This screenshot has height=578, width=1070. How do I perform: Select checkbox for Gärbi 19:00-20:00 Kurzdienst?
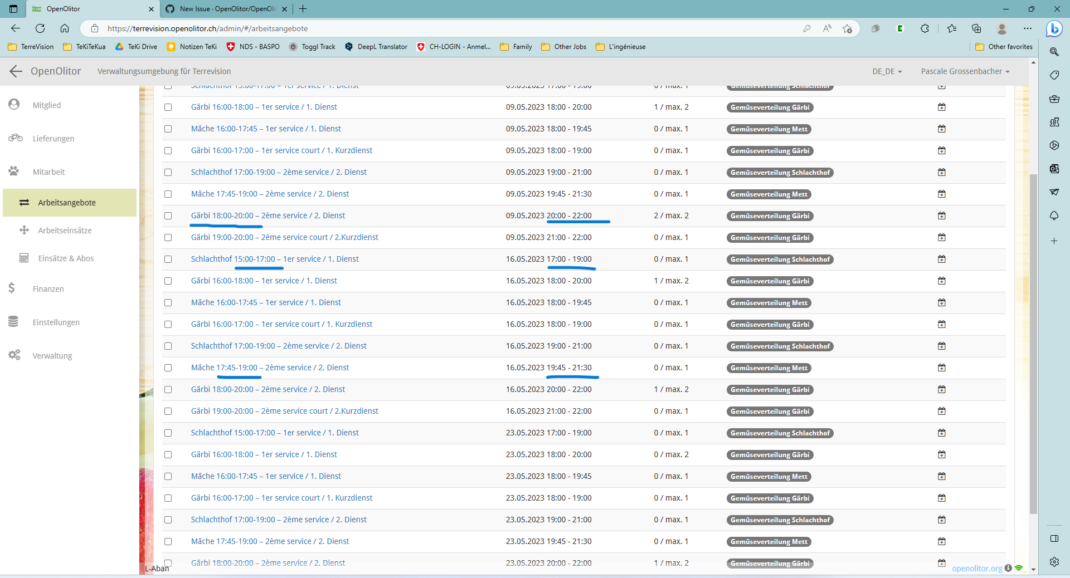[x=168, y=237]
